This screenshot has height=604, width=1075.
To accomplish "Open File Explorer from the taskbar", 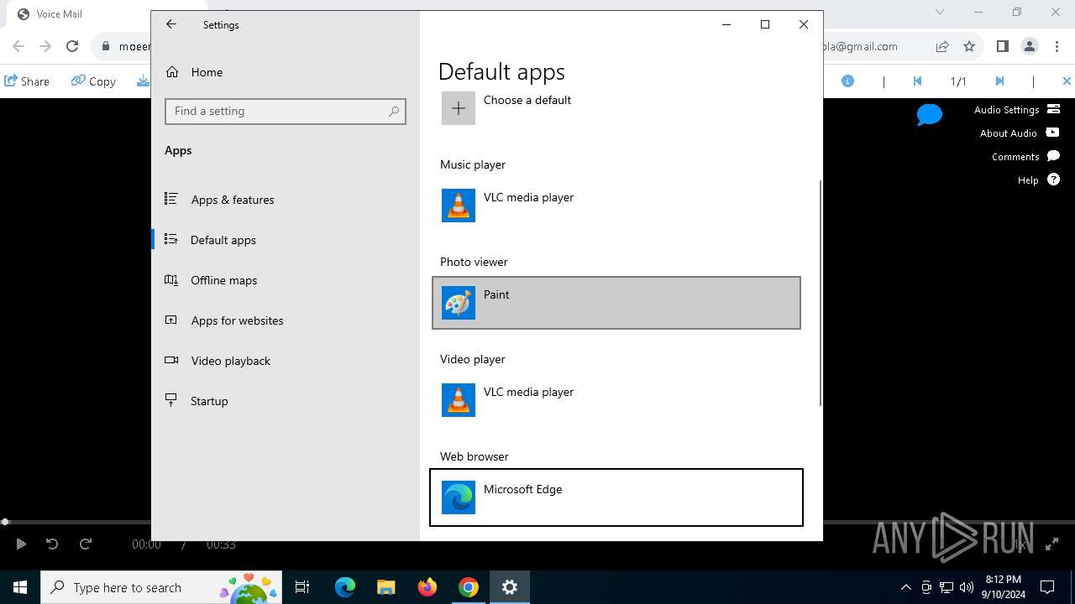I will coord(385,587).
